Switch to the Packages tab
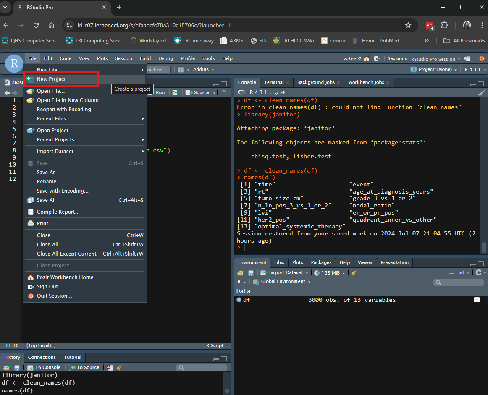Screen dimensions: 488x395 pyautogui.click(x=321, y=262)
